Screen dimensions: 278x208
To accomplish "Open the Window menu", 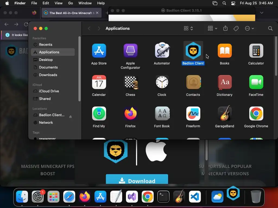I will point(85,3).
